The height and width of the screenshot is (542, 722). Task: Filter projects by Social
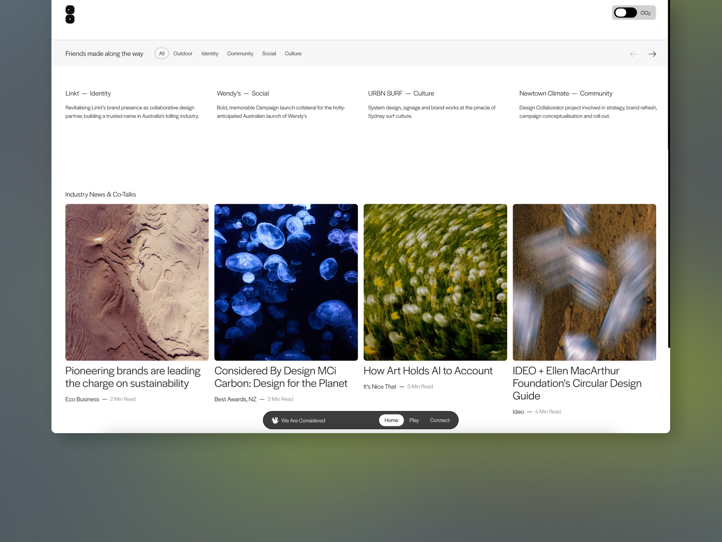coord(269,53)
